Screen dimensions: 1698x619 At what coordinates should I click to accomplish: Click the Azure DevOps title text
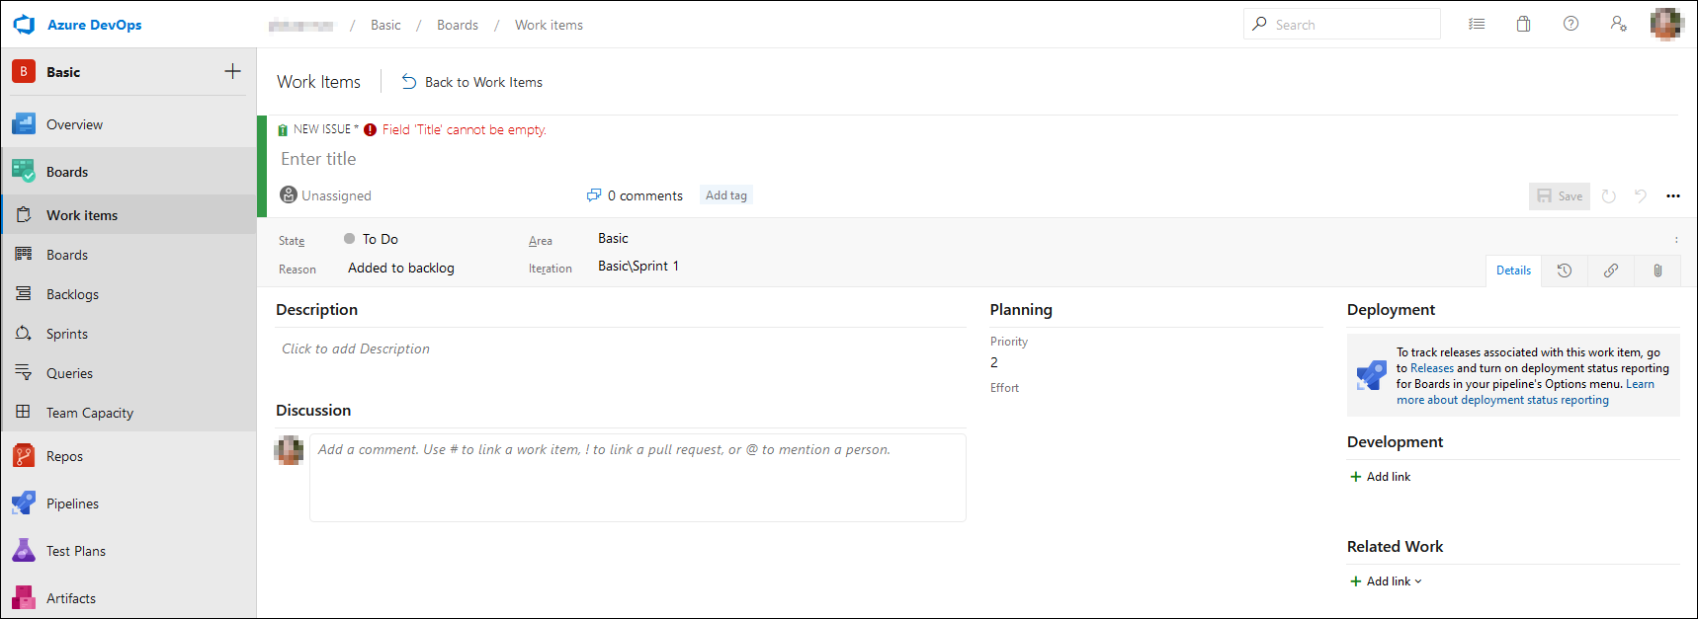coord(94,25)
